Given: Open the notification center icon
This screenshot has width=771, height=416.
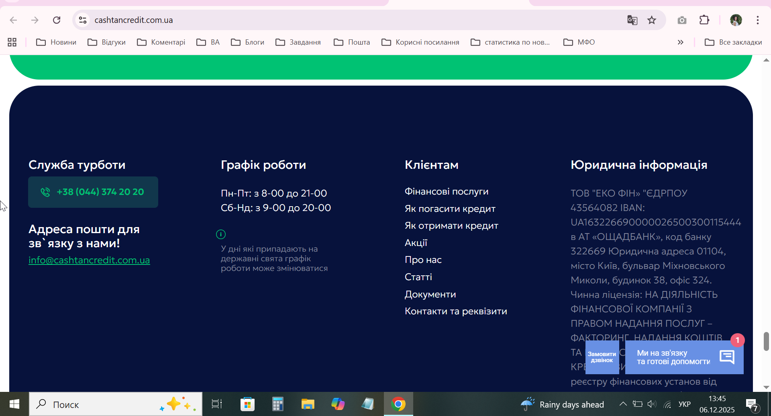Looking at the screenshot, I should click(752, 404).
